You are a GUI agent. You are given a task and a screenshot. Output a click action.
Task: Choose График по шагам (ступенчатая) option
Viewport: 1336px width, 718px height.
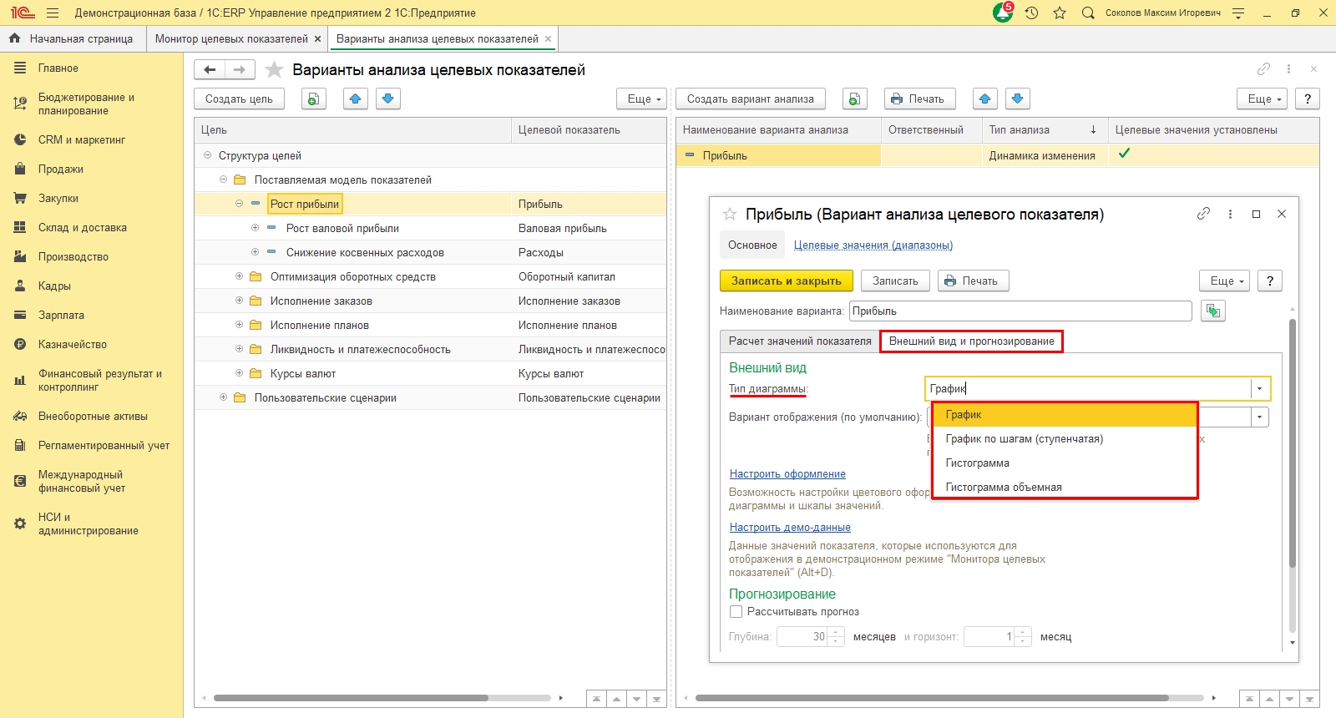click(1024, 439)
